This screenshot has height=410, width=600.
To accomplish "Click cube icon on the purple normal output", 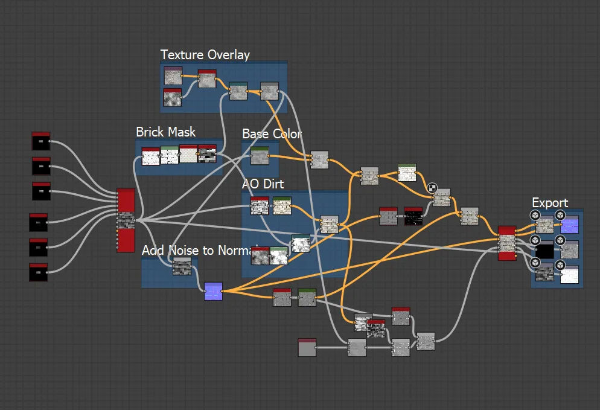I will coord(560,215).
